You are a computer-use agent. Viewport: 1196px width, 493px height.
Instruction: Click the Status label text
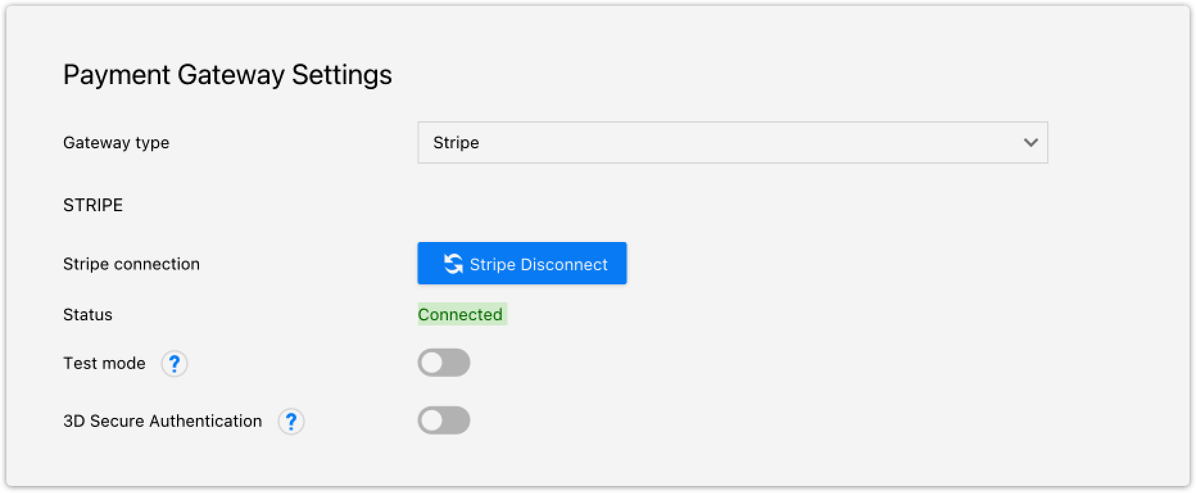coord(88,315)
